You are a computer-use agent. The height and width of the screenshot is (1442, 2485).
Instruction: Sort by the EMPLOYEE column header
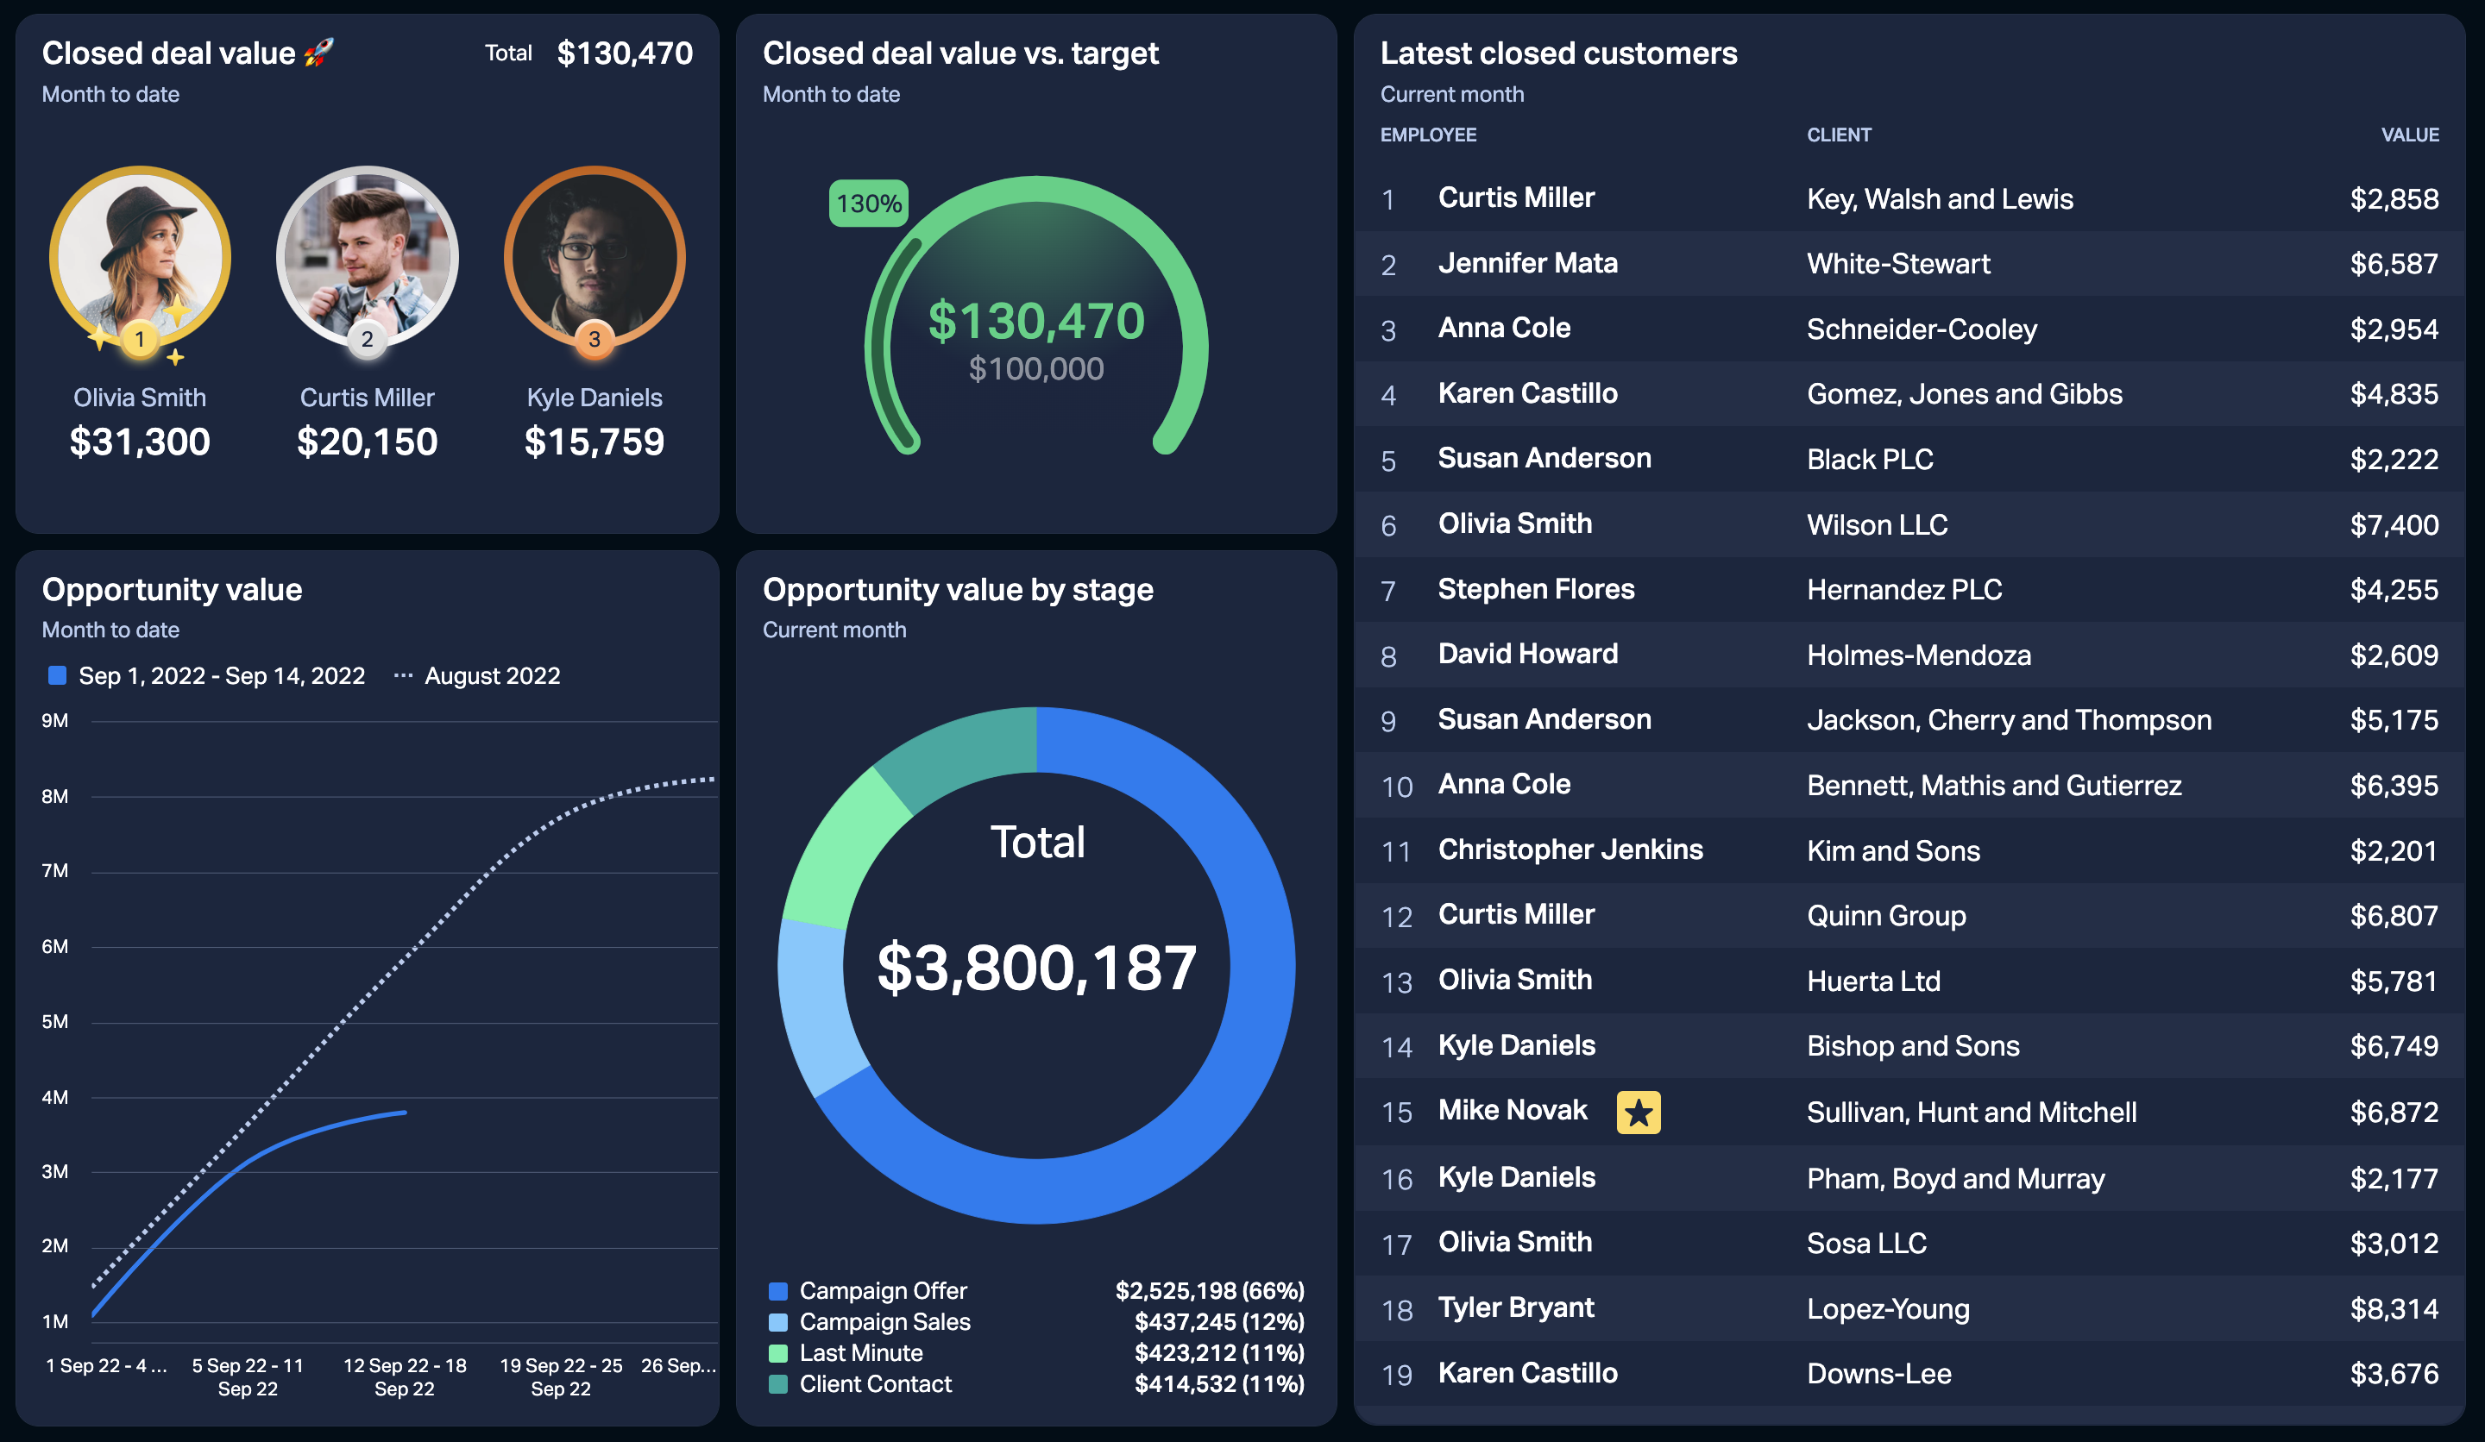pos(1428,135)
